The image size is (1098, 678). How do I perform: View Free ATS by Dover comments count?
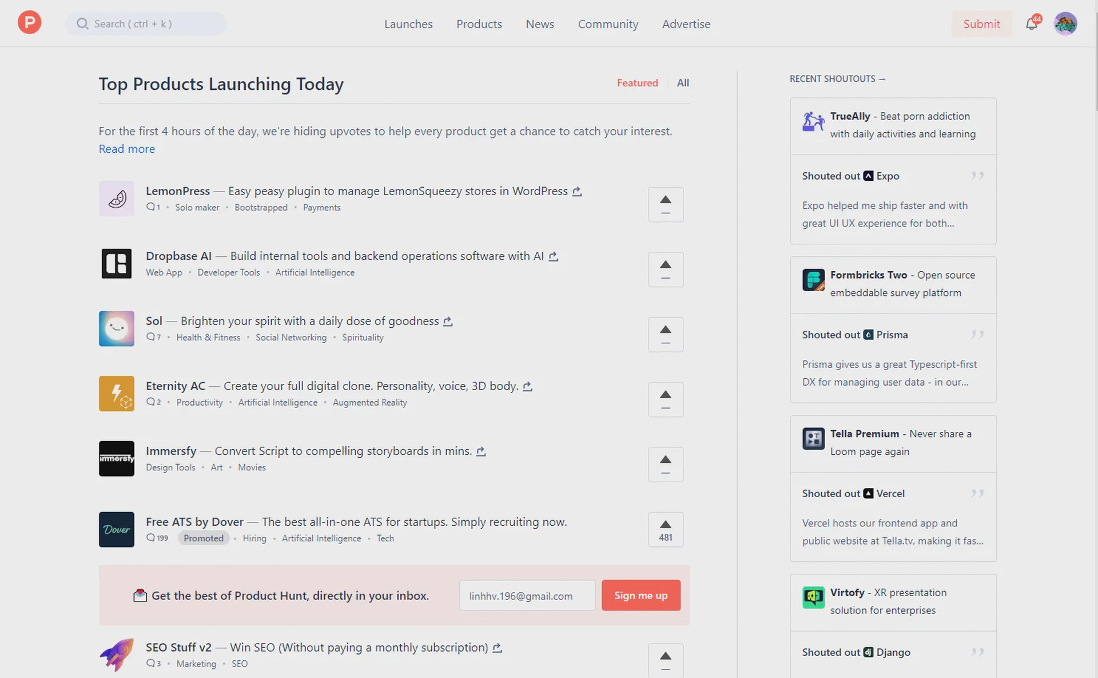coord(157,538)
